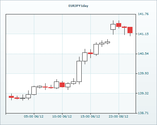Viewport: 157px width, 125px height.
Task: Click the 140.54 price axis label
Action: tap(143, 54)
